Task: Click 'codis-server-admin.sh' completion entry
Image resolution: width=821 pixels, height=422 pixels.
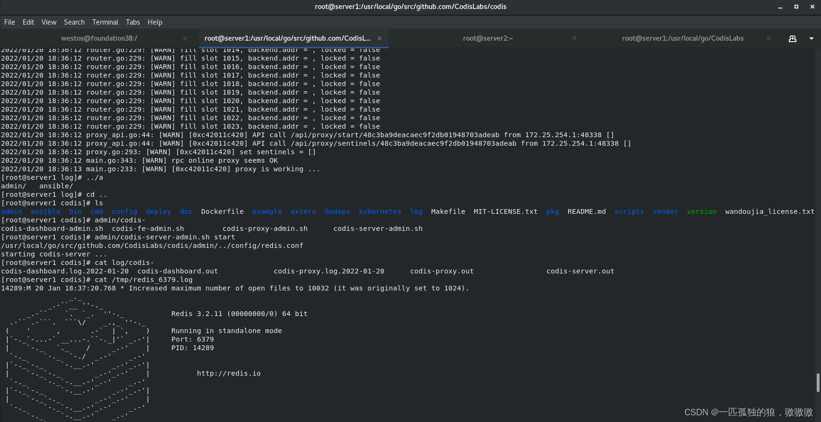Action: (378, 229)
